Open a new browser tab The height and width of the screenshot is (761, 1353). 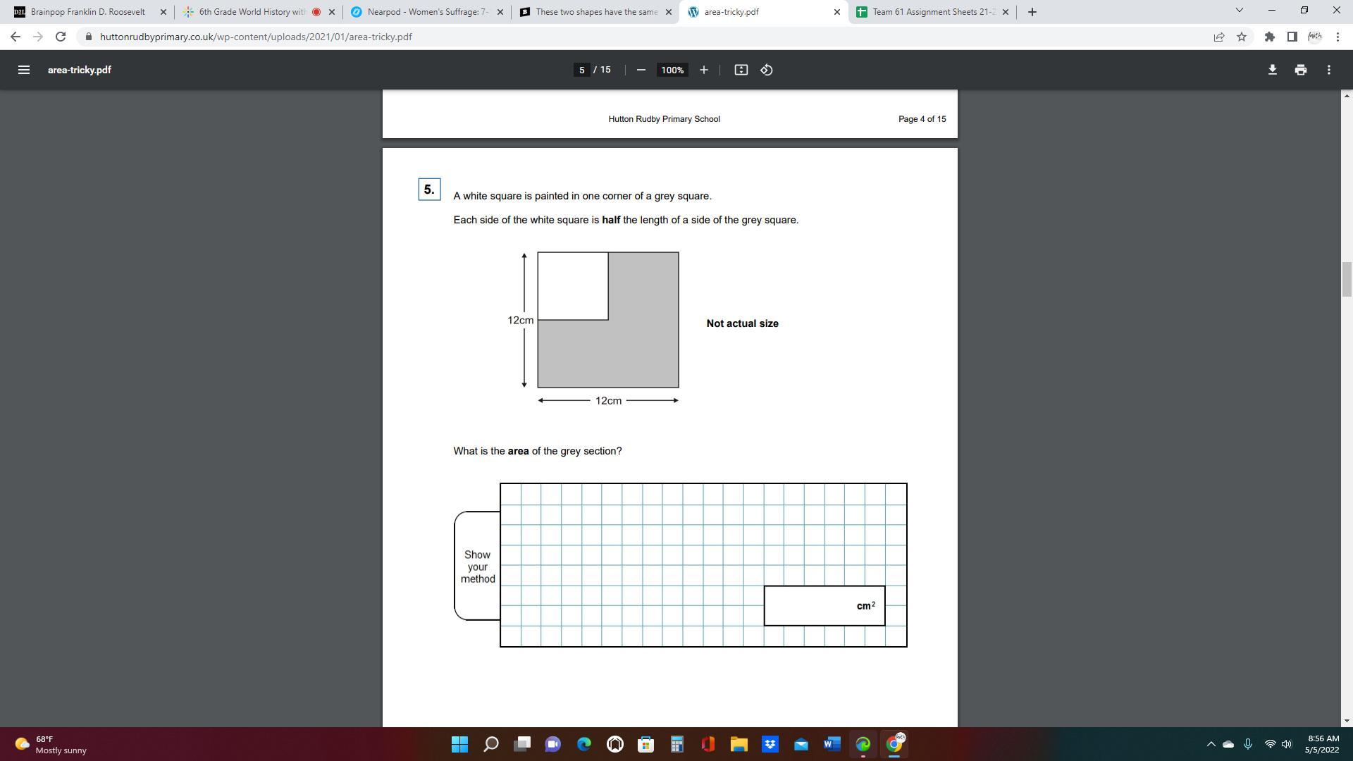1032,12
